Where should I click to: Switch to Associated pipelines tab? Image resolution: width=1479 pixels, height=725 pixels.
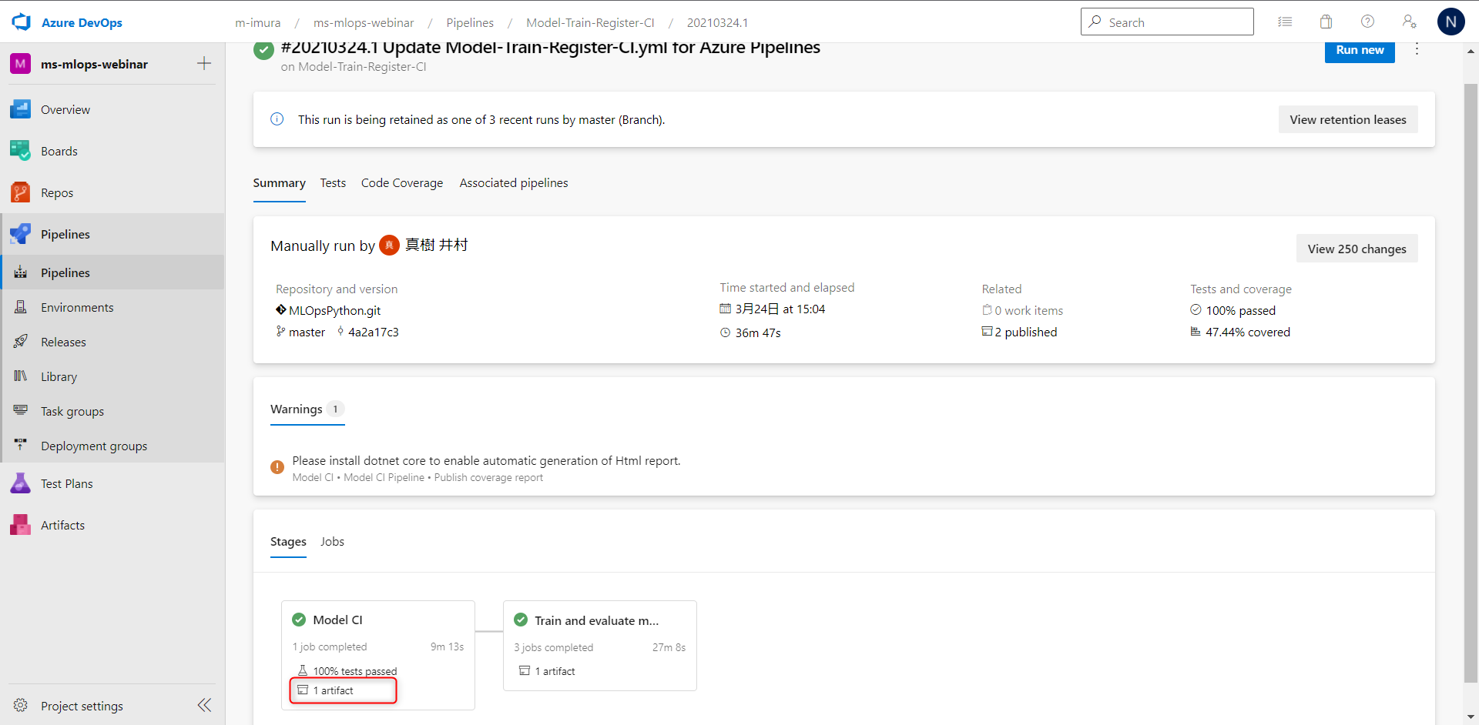point(514,183)
